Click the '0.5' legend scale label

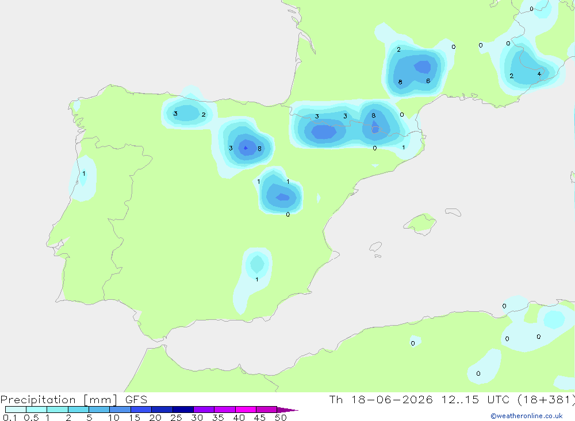pyautogui.click(x=31, y=418)
